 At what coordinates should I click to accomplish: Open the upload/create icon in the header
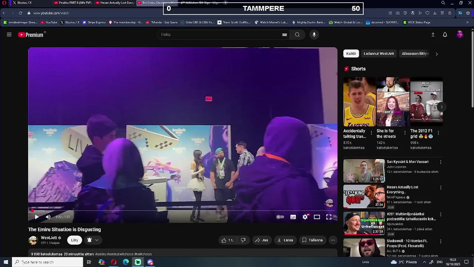[x=433, y=34]
